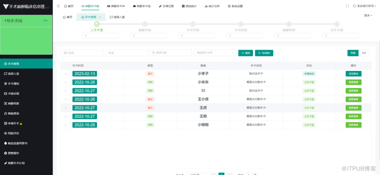This screenshot has height=175, width=380.
Task: Open 手术通知 in the left sidebar
Action: (x=13, y=83)
